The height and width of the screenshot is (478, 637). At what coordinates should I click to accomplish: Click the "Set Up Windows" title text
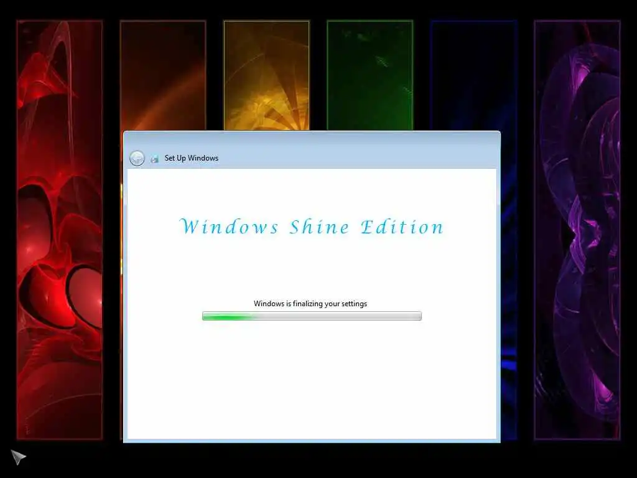tap(192, 158)
